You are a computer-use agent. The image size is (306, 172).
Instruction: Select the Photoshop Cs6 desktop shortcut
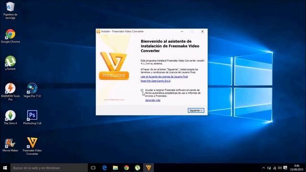click(32, 117)
